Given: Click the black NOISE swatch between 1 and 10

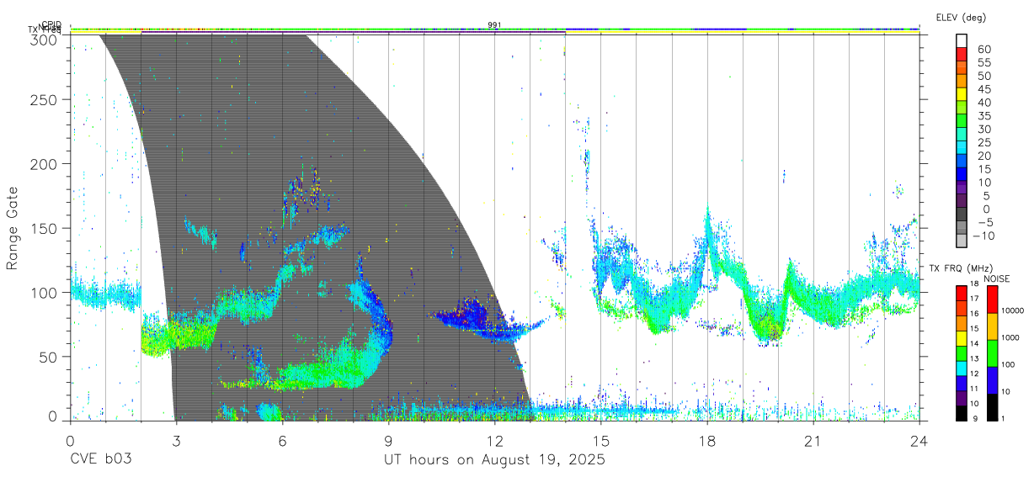Looking at the screenshot, I should [992, 405].
